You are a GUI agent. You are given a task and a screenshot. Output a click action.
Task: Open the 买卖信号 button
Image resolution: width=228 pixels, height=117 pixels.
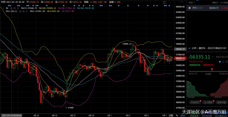pos(195,102)
